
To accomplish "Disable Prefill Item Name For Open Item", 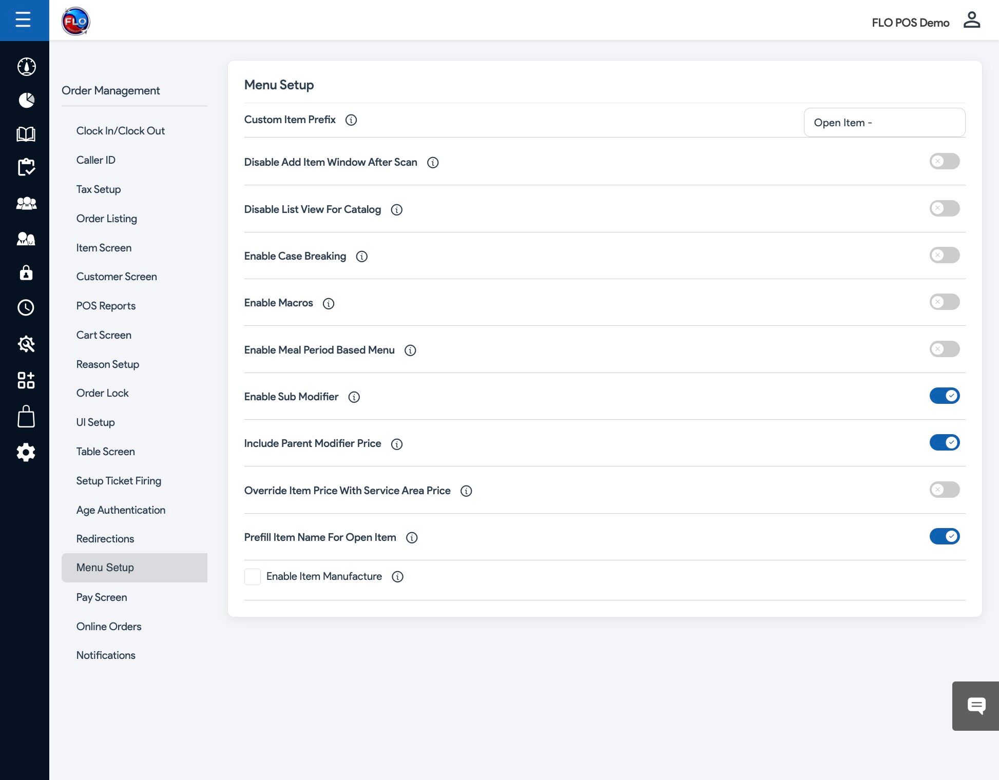I will tap(944, 536).
